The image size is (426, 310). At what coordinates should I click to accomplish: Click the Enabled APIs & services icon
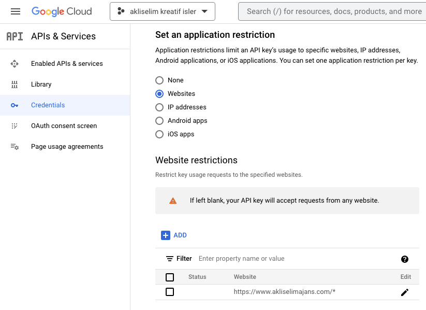click(x=14, y=64)
